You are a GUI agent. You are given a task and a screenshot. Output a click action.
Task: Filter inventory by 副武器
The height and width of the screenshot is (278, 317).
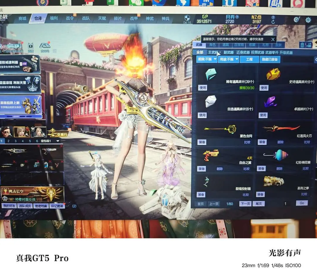point(228,52)
